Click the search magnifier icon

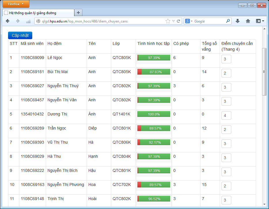[x=228, y=21]
